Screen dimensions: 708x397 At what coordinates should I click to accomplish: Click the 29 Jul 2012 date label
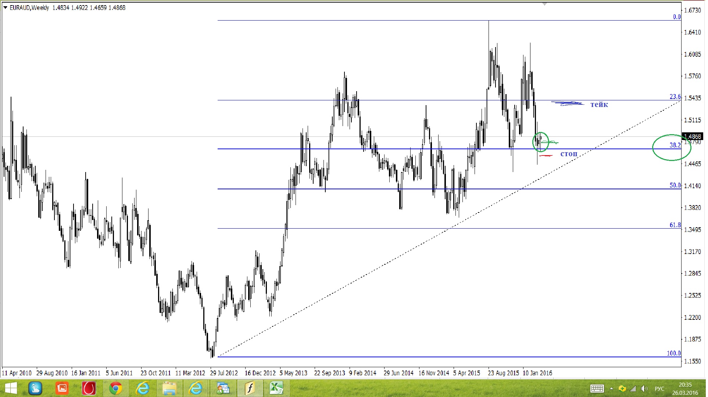point(224,373)
